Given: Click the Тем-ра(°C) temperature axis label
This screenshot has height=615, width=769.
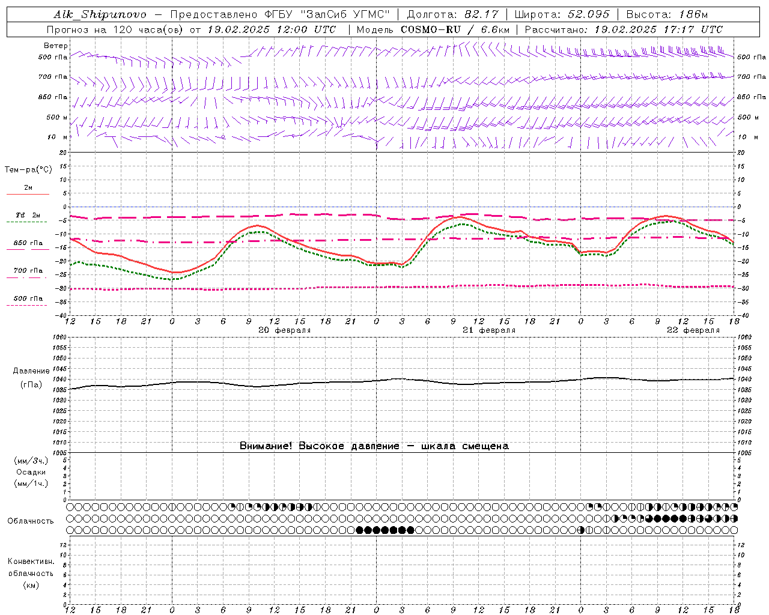Looking at the screenshot, I should coord(28,170).
